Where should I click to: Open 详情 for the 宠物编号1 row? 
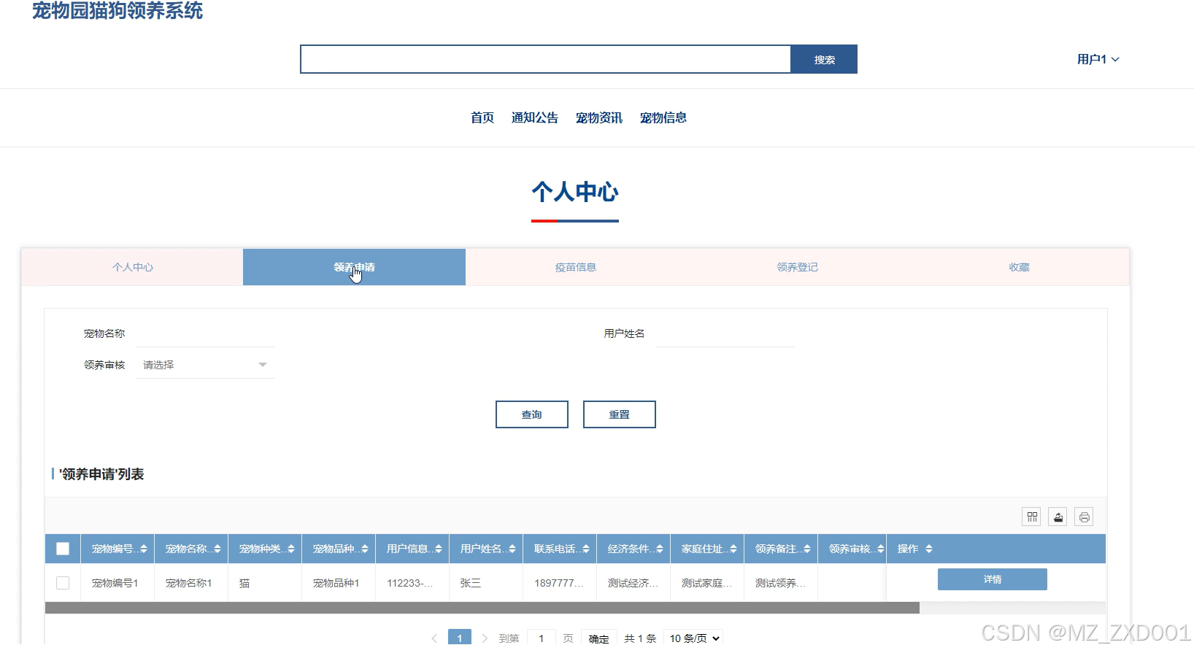(993, 579)
